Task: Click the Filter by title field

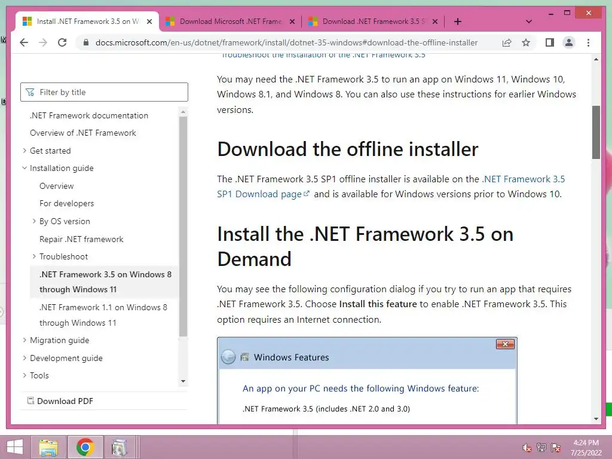Action: (104, 92)
